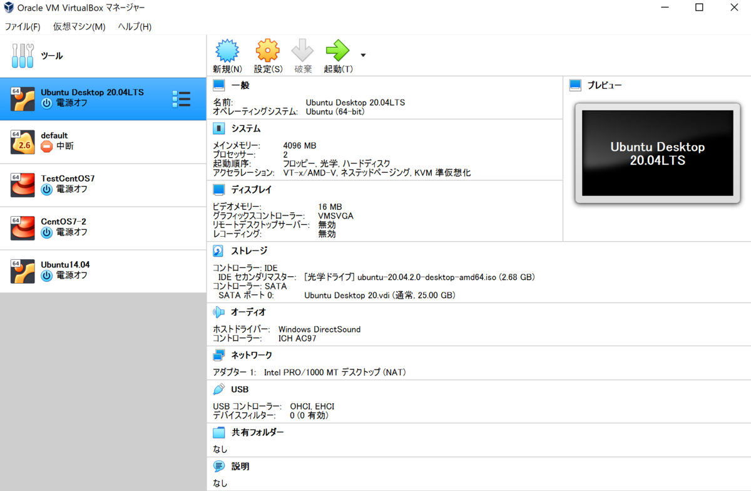Open the オーディオ settings header link
Image resolution: width=751 pixels, height=491 pixels.
(248, 311)
